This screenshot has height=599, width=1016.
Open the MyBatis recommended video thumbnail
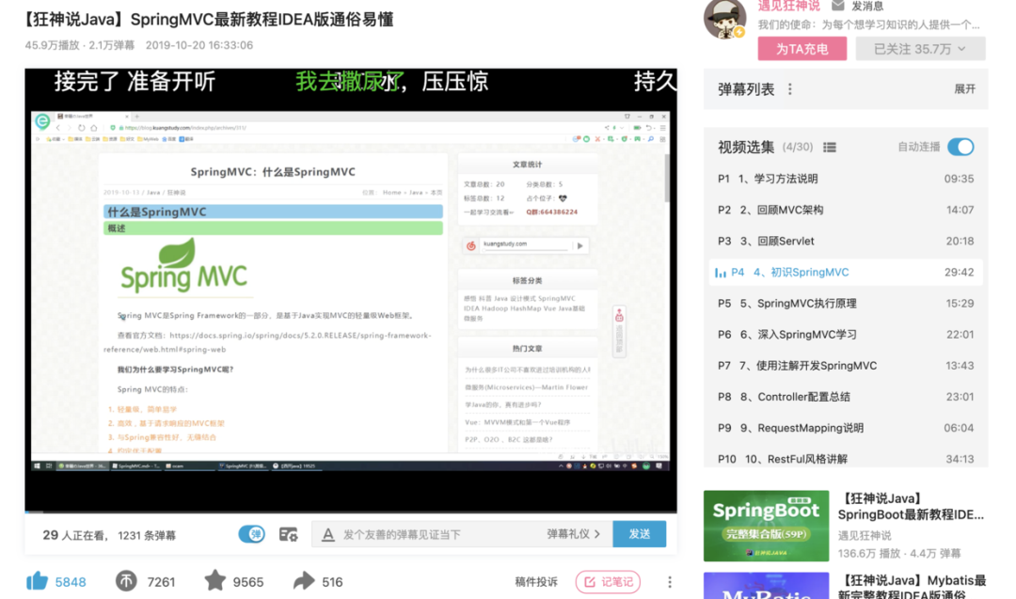766,586
